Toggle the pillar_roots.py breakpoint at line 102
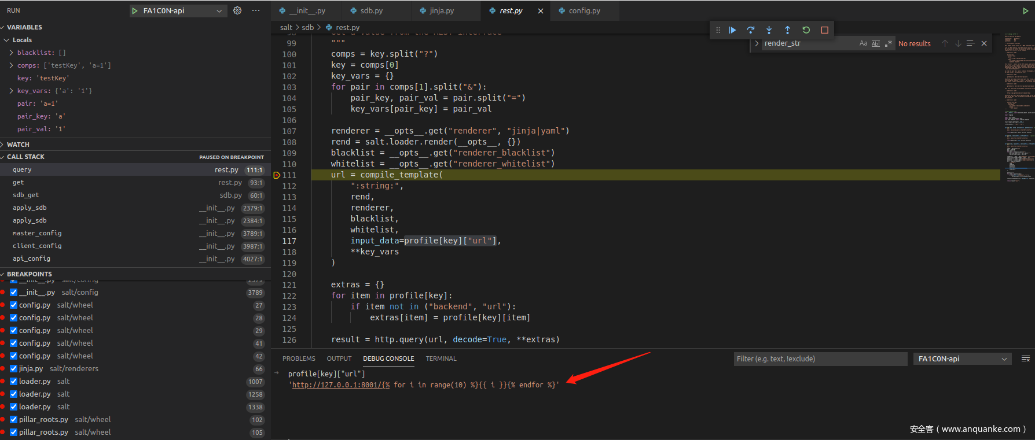Image resolution: width=1035 pixels, height=440 pixels. (13, 420)
